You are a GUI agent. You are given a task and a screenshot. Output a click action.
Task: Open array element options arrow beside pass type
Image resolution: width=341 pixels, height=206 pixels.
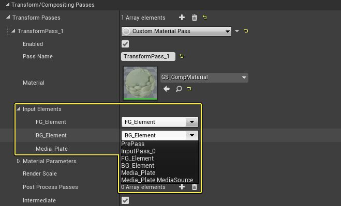[x=237, y=31]
